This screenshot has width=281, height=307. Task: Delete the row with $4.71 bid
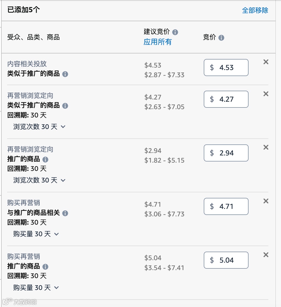coord(266,201)
